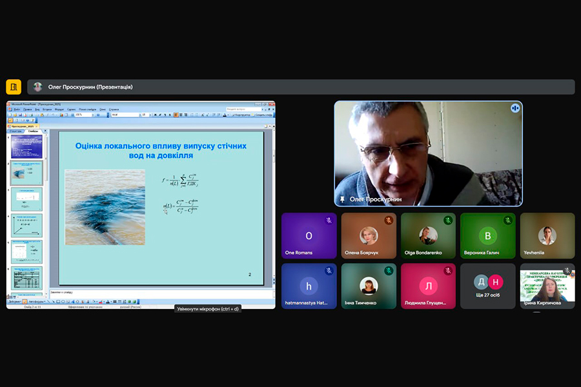Click the Line Color pen in the drawing toolbar
Image resolution: width=581 pixels, height=387 pixels.
101,301
